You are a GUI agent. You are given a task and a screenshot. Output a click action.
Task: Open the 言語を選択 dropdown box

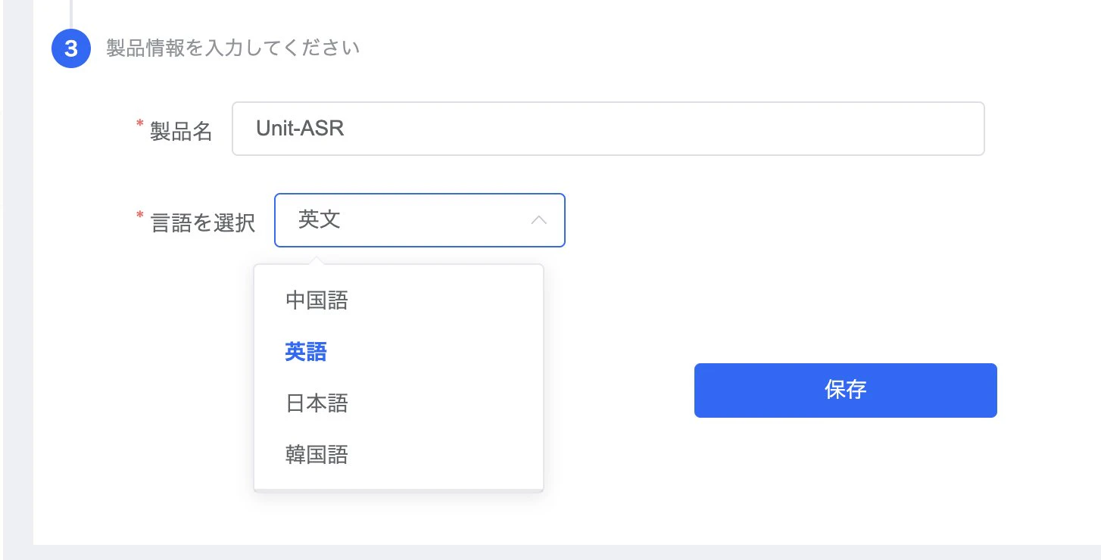[420, 220]
